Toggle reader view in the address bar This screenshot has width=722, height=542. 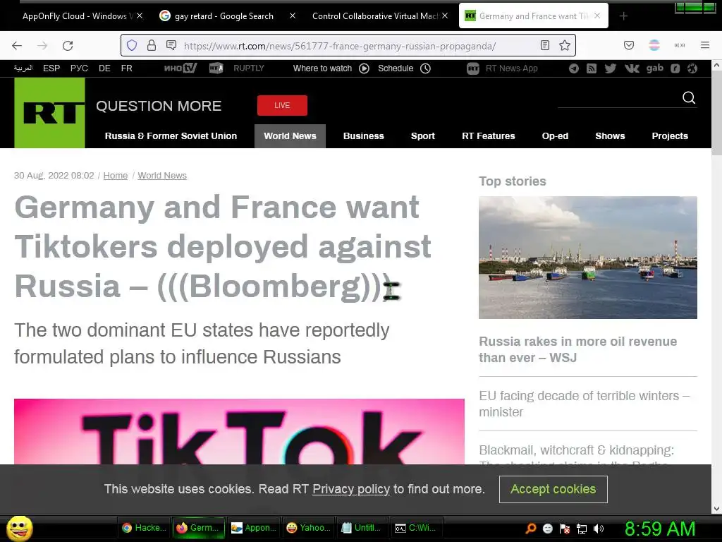tap(545, 45)
